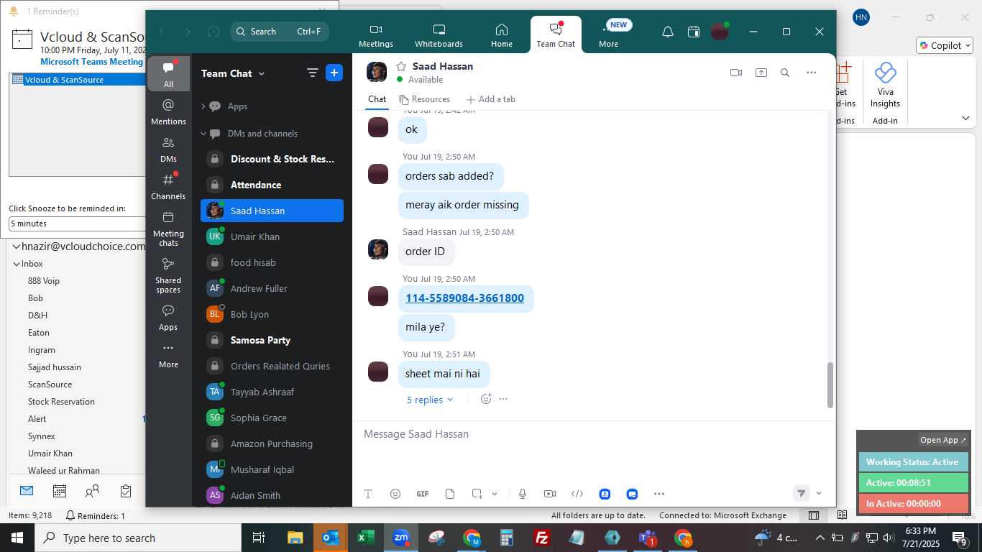Open the Whiteboards tab in Zoom
The image size is (982, 552).
tap(439, 35)
